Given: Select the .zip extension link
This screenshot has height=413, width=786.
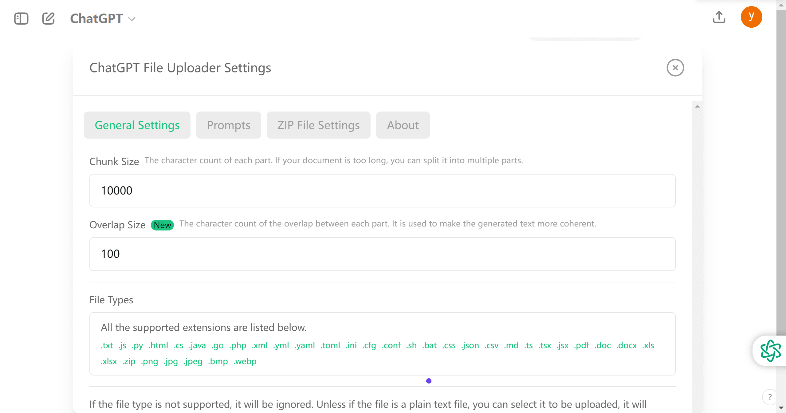Looking at the screenshot, I should [129, 361].
